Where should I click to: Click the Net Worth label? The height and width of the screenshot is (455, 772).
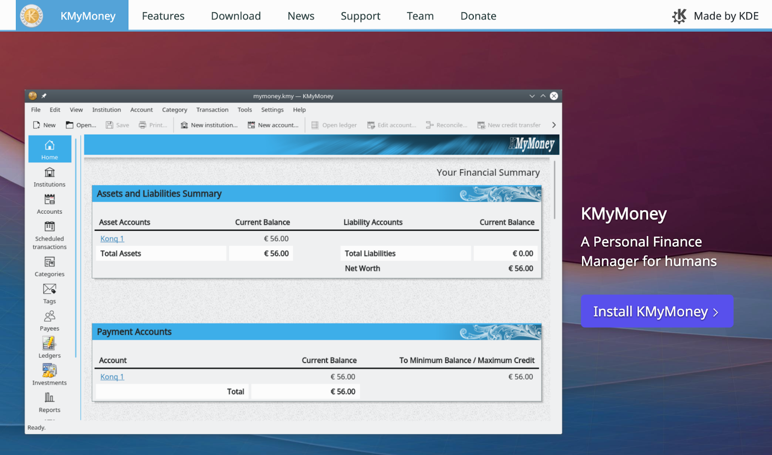tap(362, 268)
